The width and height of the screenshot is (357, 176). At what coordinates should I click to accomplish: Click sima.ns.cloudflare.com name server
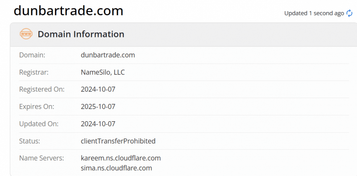click(116, 168)
